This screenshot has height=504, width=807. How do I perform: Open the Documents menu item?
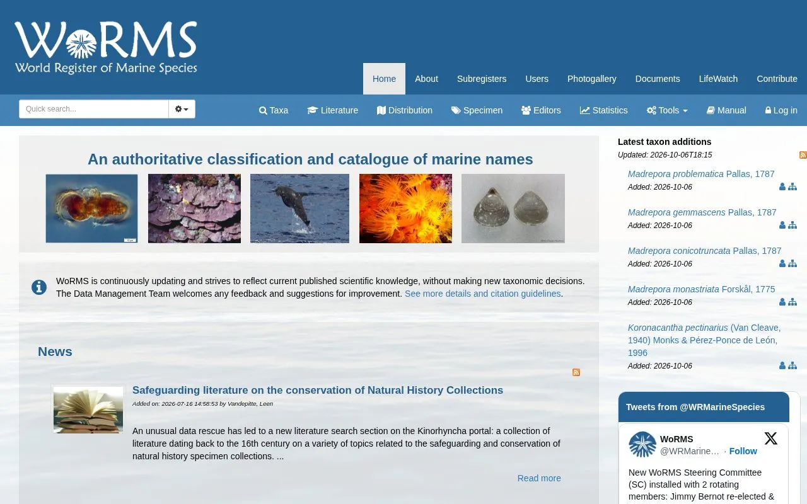[658, 79]
